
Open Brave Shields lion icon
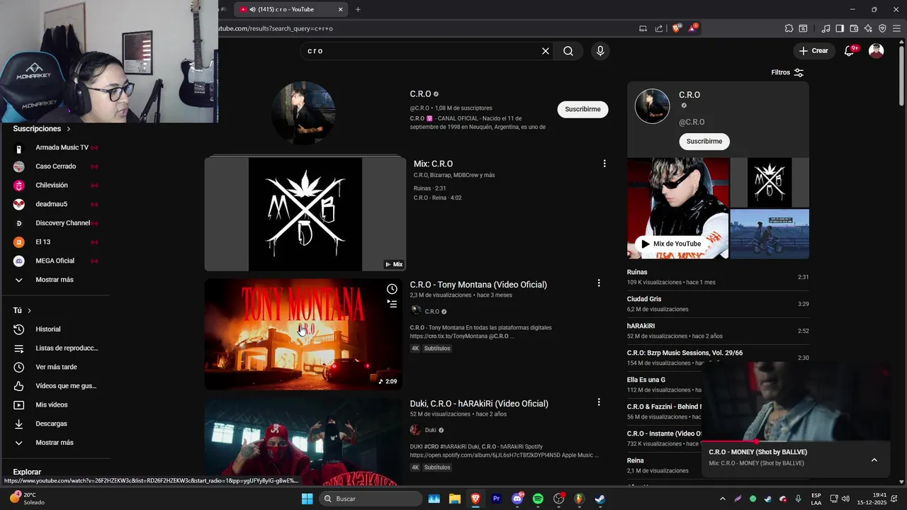tap(676, 28)
